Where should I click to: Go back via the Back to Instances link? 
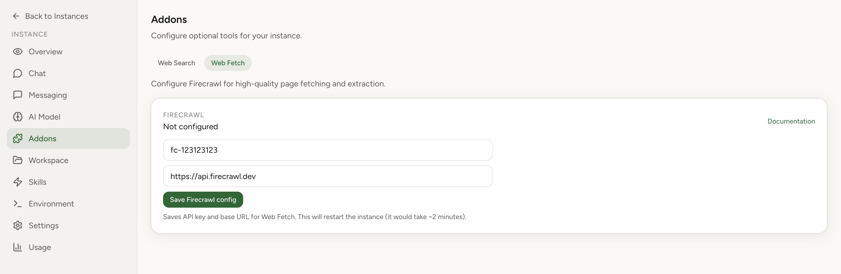pos(57,16)
